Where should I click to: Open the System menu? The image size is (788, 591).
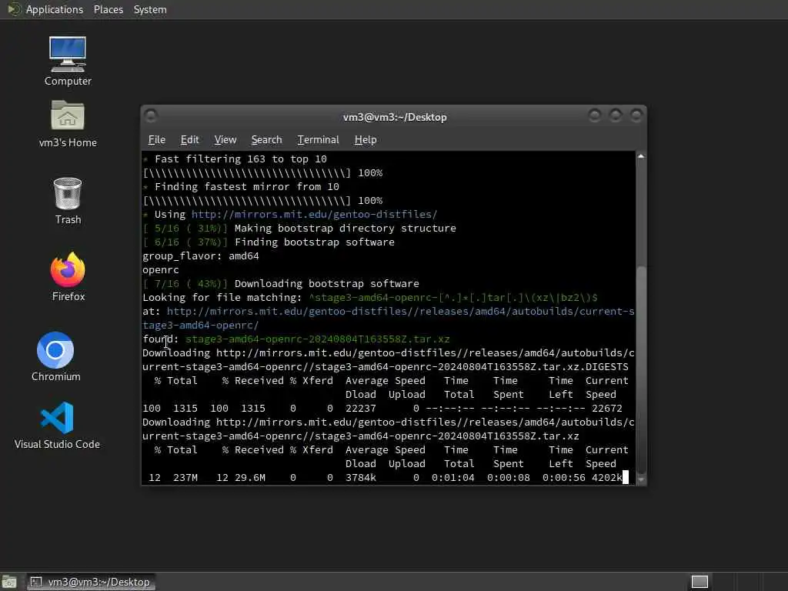(150, 9)
